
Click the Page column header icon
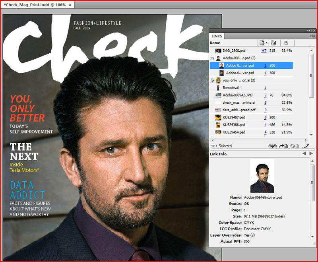262,43
